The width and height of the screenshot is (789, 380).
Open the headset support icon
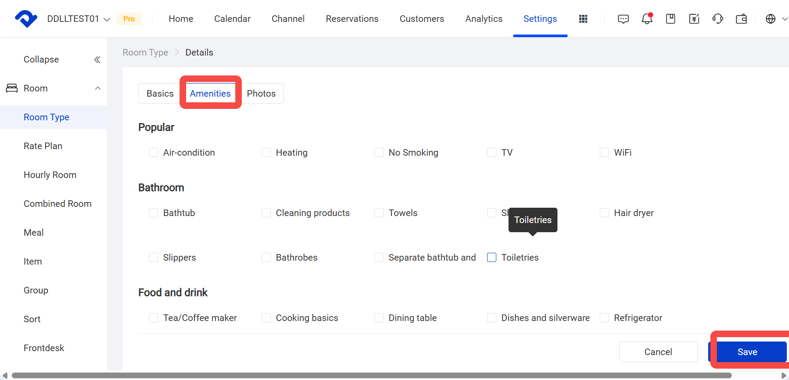click(718, 19)
